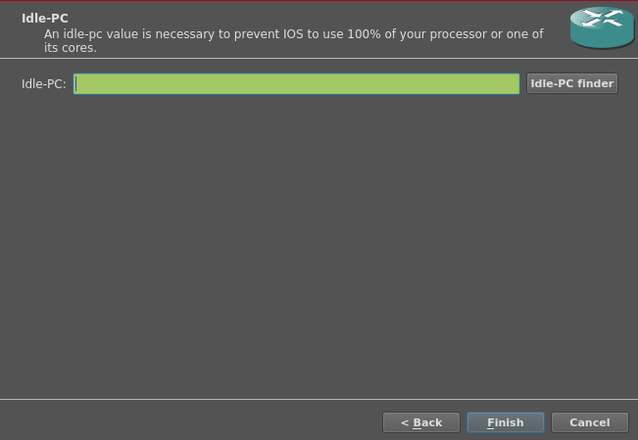Click the separator line above the buttons
Image resolution: width=638 pixels, height=440 pixels.
[319, 399]
